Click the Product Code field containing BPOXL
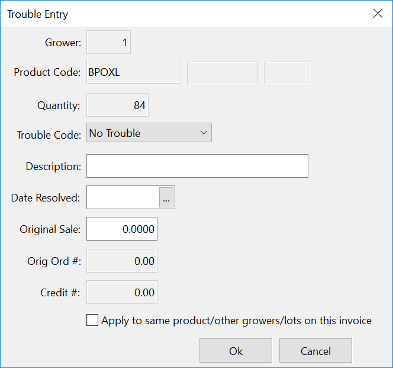Viewport: 393px width, 368px height. [134, 72]
